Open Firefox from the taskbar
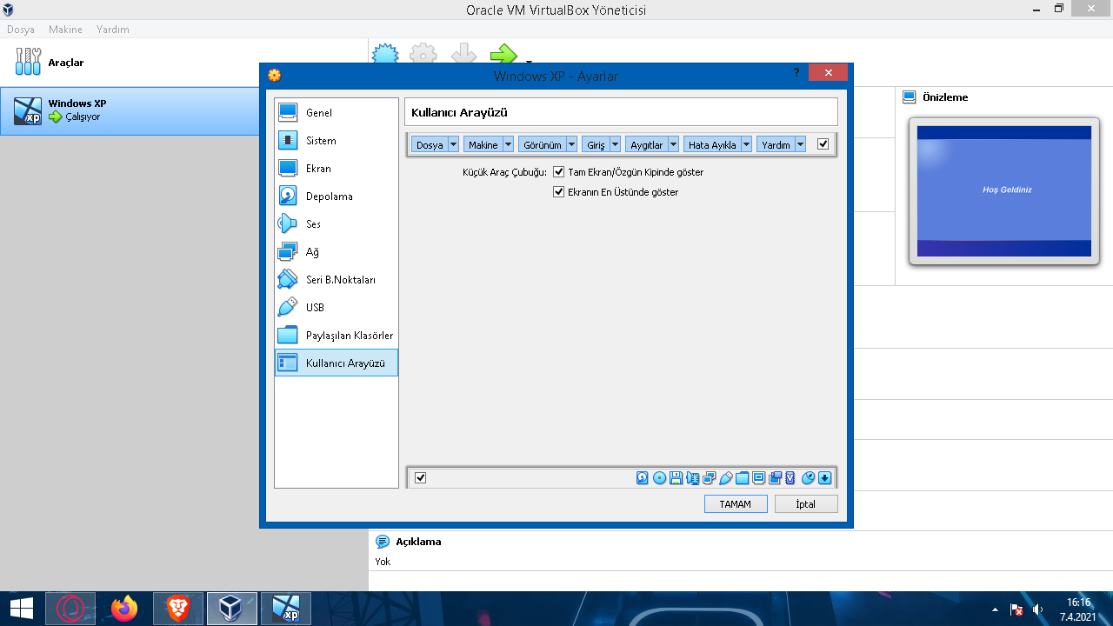1113x626 pixels. (124, 609)
